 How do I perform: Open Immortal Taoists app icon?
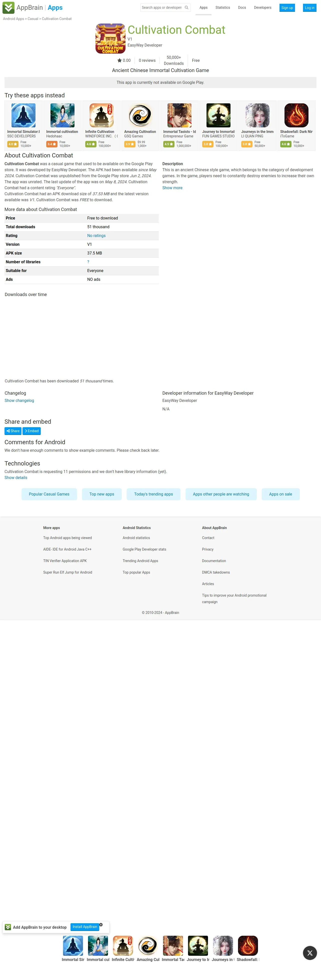coord(179,115)
